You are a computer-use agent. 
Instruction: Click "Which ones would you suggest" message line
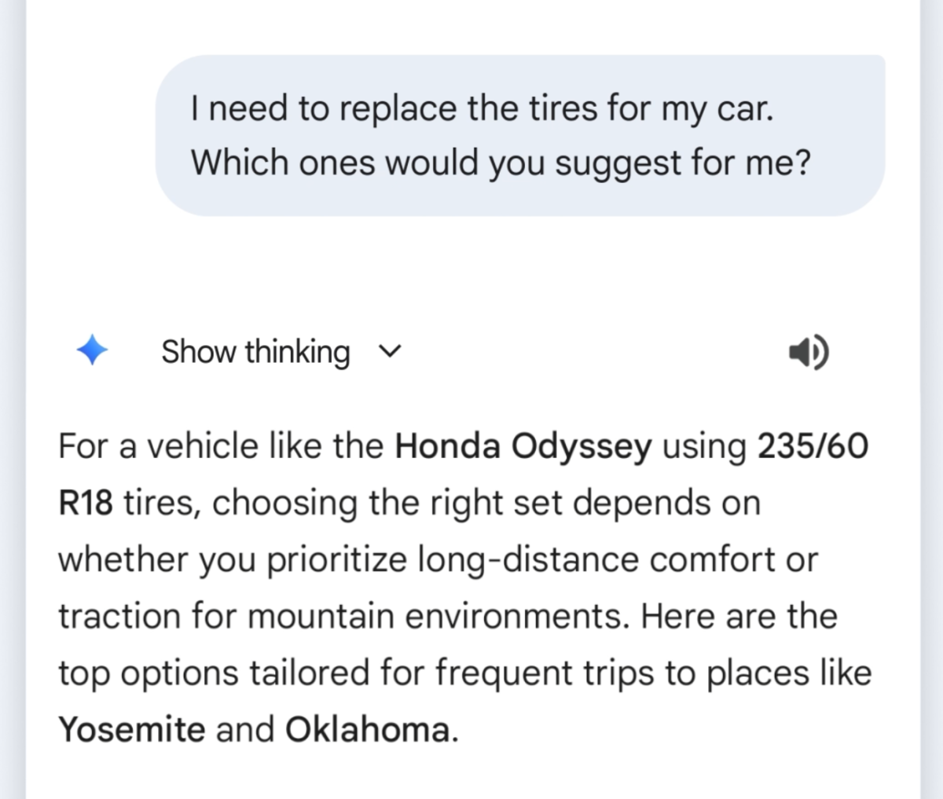click(x=500, y=163)
